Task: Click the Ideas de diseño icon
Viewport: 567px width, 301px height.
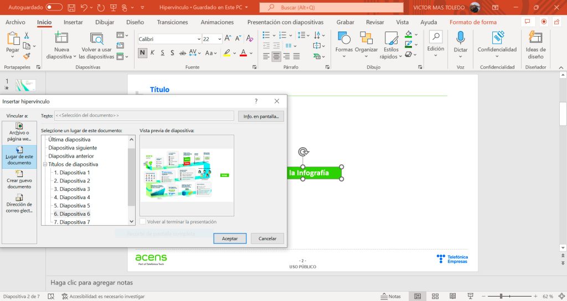Action: click(535, 38)
